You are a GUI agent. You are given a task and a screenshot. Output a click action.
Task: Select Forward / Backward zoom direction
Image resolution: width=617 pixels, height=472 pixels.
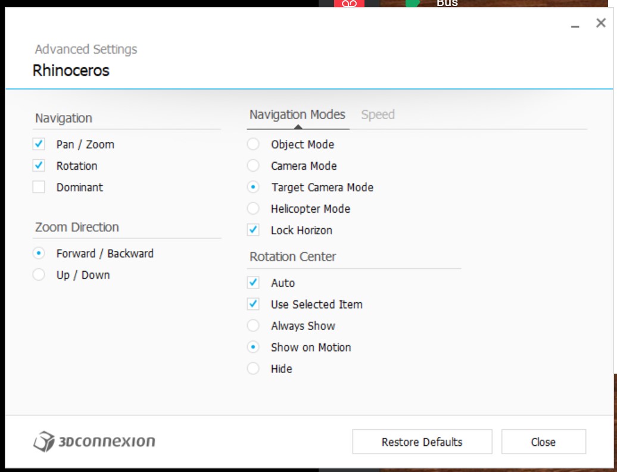coord(39,253)
